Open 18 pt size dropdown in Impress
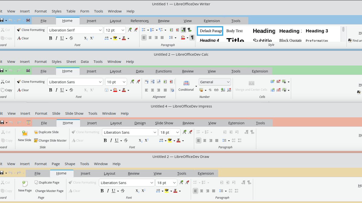Screen dimensions: 362x203 click(x=177, y=132)
